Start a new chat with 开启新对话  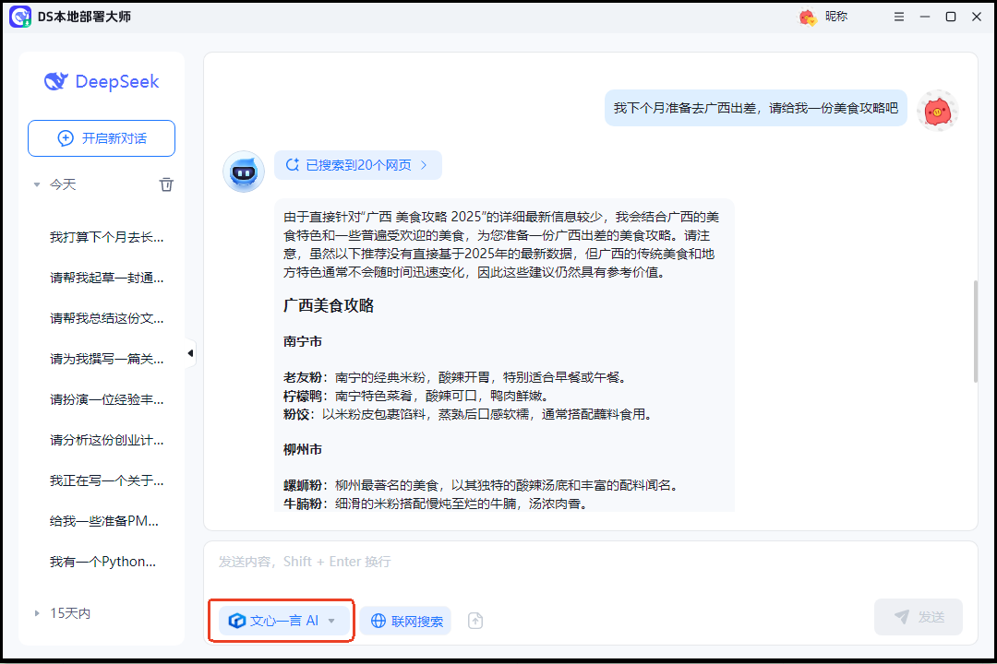(101, 137)
